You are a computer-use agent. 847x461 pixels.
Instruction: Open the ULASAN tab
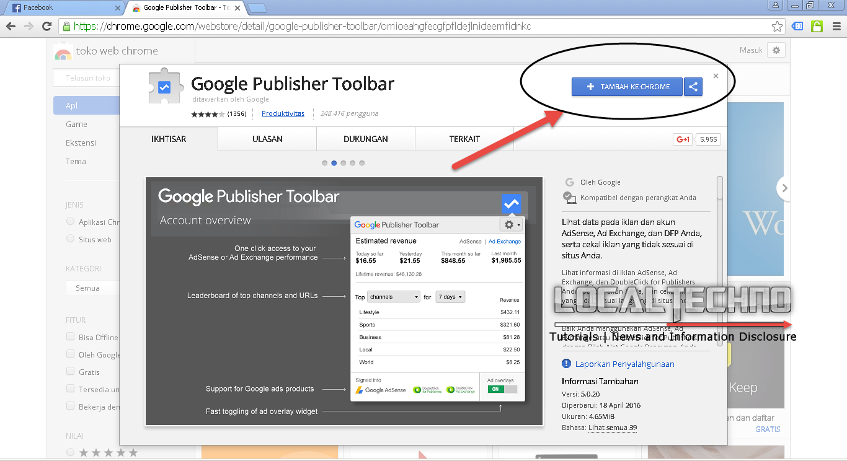[x=267, y=139]
